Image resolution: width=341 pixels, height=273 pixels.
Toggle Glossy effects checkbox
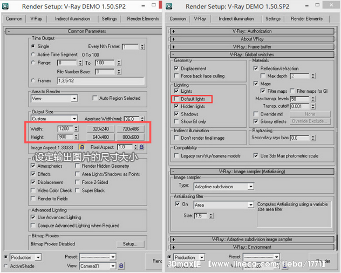pos(256,121)
